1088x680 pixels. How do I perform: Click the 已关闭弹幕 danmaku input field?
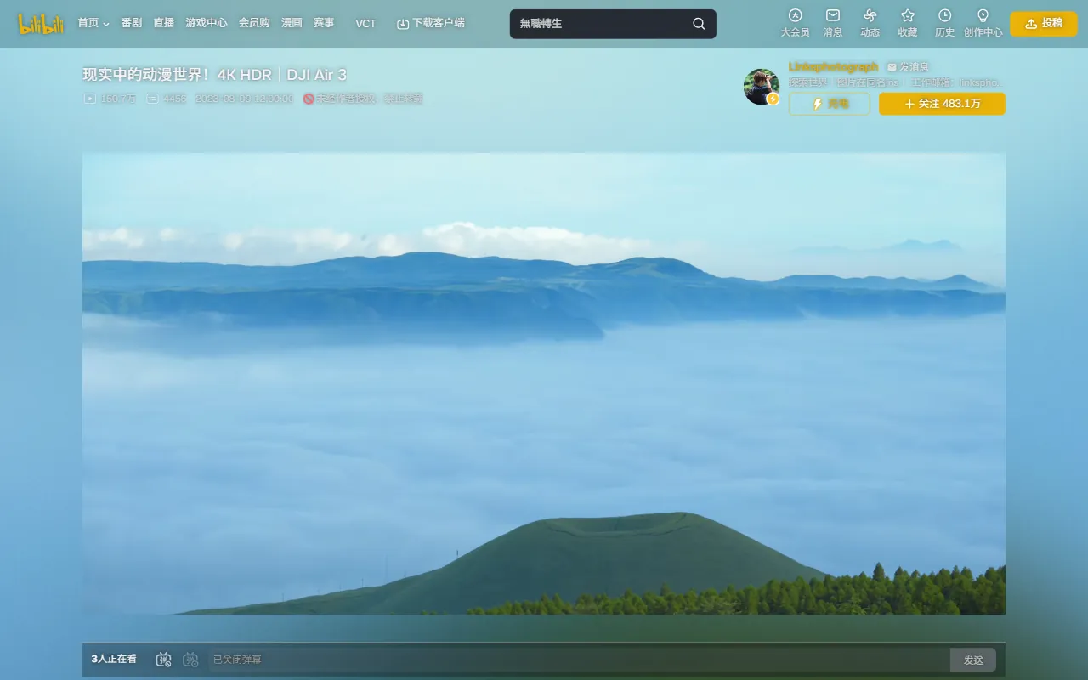[x=579, y=660]
